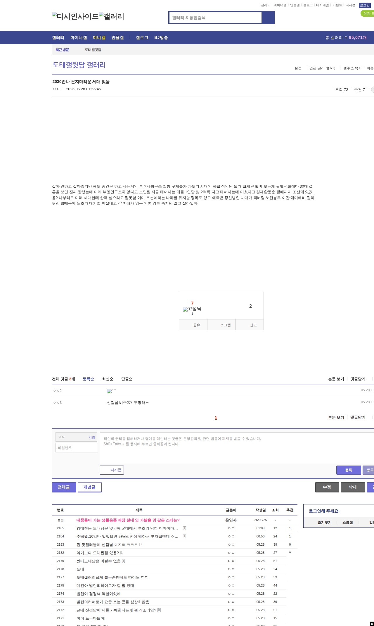Viewport: 374px width, 626px height.
Task: Open 마이너갤 link in the top utility links
Action: pos(280,5)
